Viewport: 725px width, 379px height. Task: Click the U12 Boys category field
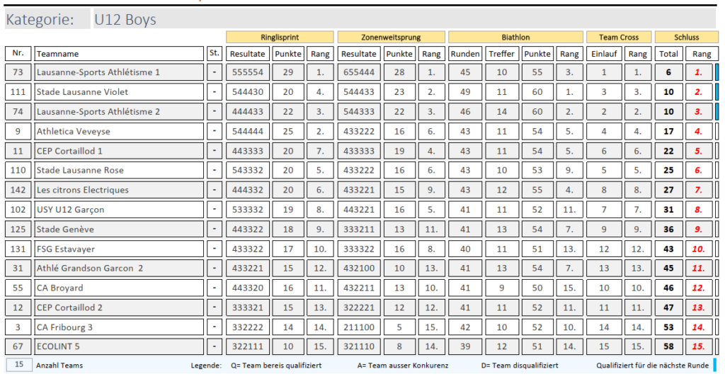point(404,19)
